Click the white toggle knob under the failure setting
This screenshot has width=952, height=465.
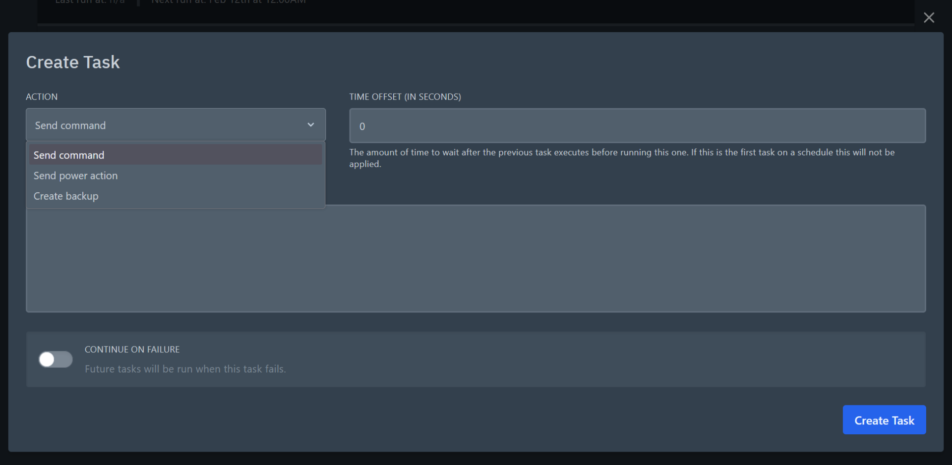tap(48, 359)
